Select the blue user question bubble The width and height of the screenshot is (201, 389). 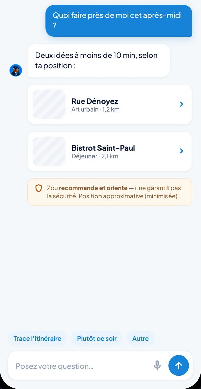coord(119,21)
